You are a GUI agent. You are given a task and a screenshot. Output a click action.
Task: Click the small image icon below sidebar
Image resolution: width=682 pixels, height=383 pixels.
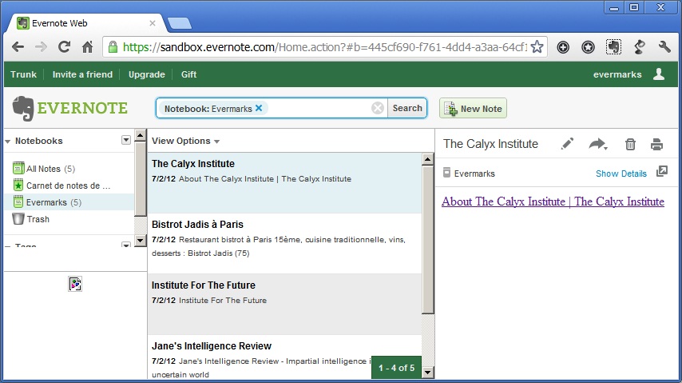tap(75, 284)
